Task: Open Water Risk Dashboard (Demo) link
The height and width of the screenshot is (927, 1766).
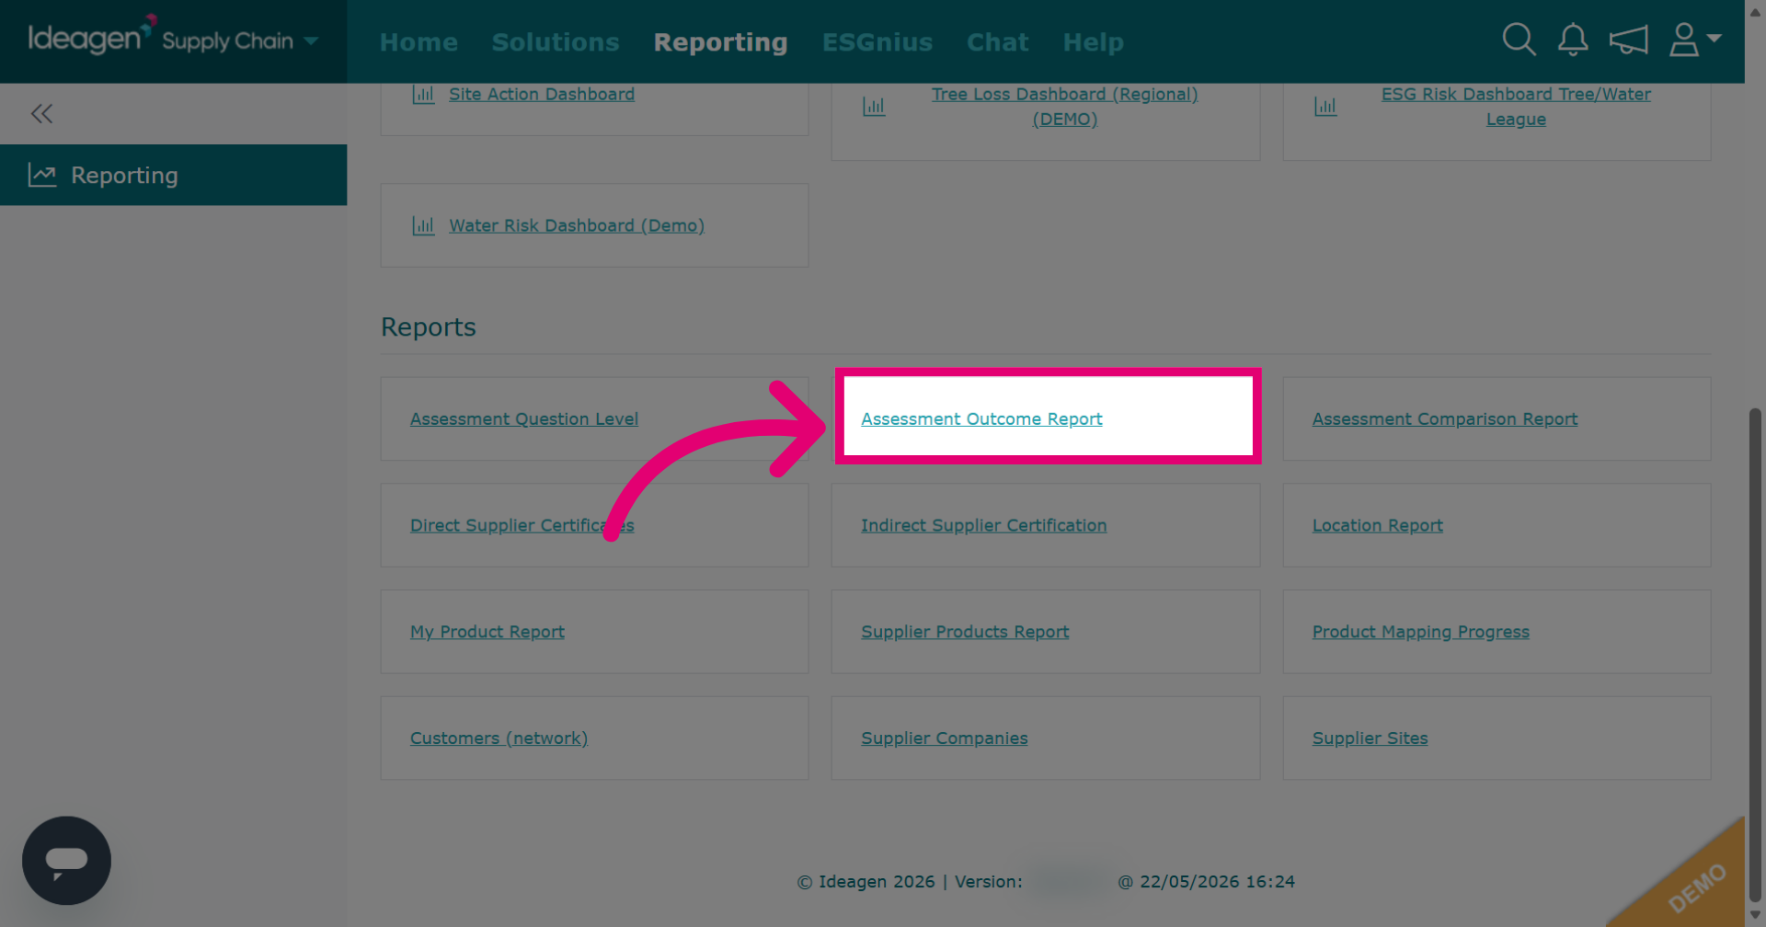Action: 577,225
